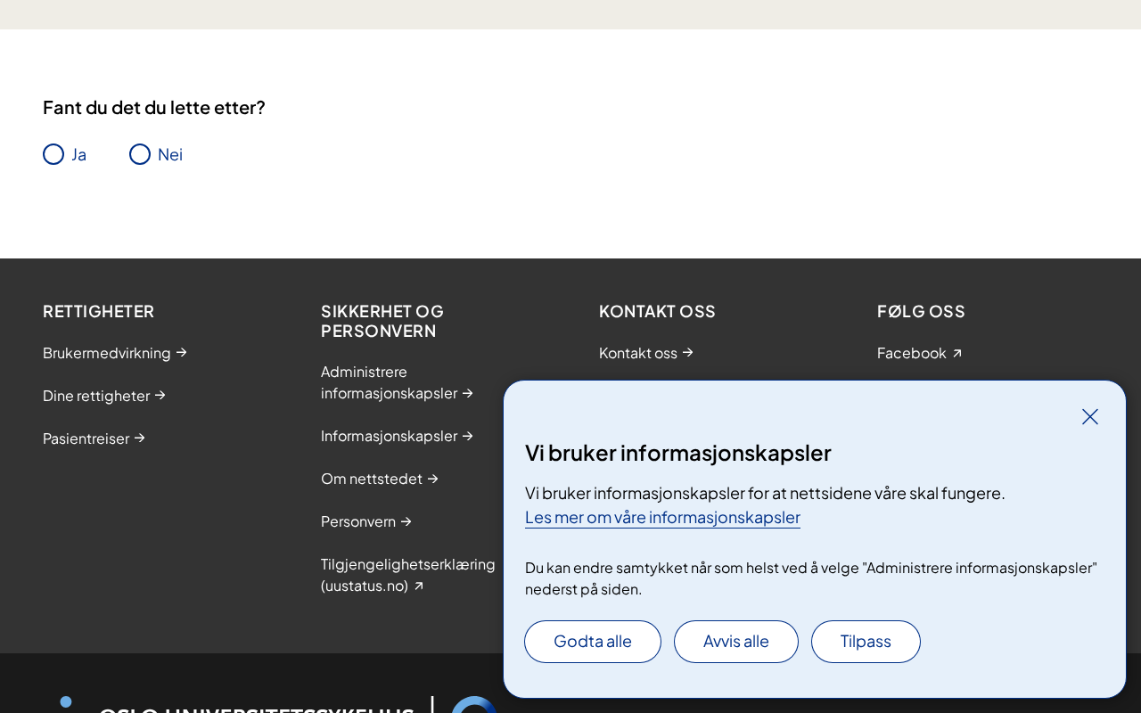Click the 'Godta alle' button
Screen dimensions: 1141x713
(593, 642)
